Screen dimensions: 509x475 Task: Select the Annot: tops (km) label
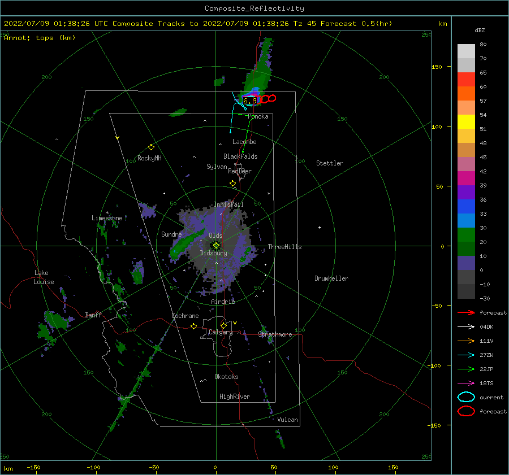click(40, 38)
